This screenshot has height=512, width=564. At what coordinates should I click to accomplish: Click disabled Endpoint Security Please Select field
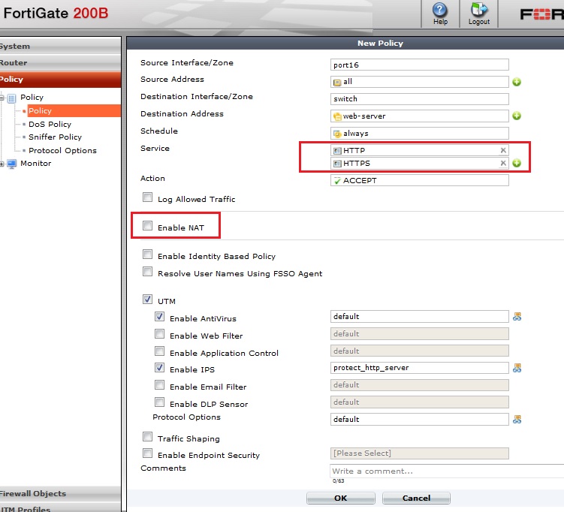(x=419, y=453)
